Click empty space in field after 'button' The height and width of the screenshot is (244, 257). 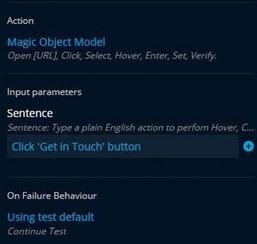pyautogui.click(x=190, y=147)
